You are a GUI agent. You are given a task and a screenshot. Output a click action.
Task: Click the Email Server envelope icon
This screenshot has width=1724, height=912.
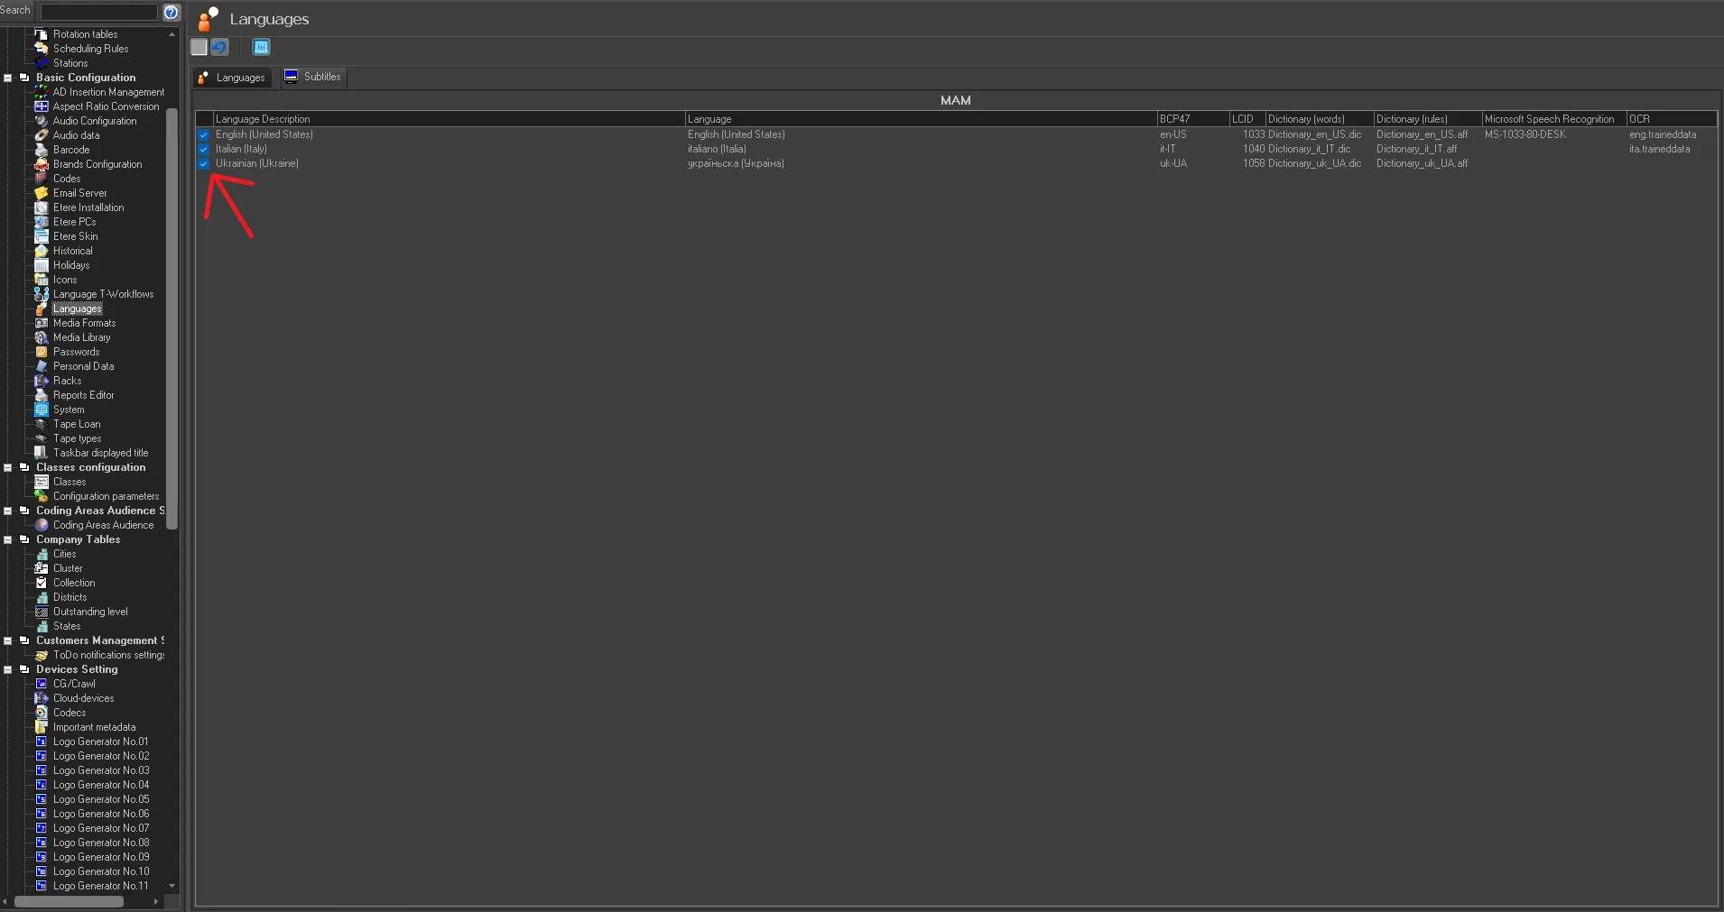[42, 193]
